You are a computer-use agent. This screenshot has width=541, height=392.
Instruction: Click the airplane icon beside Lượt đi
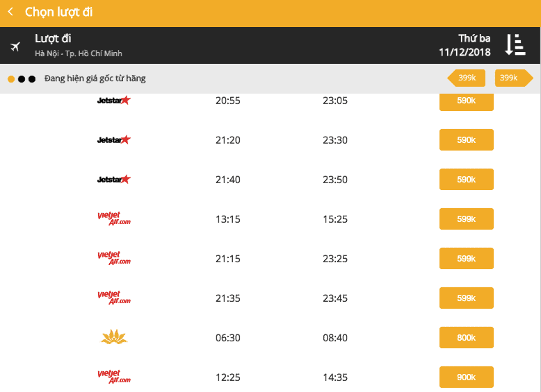pos(15,46)
